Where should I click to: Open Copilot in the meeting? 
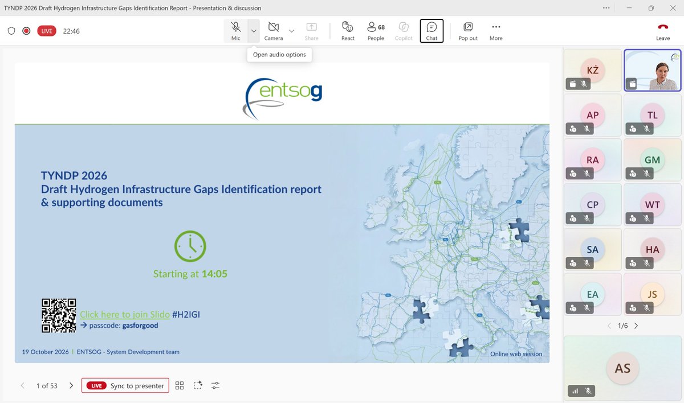pos(404,31)
